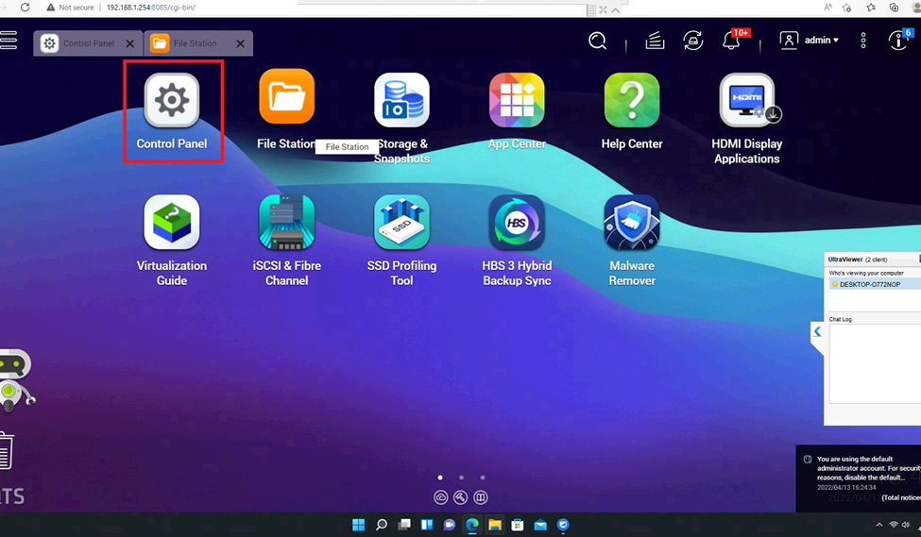Launch iSCSI & Fibre Channel
Image resolution: width=921 pixels, height=537 pixels.
click(x=286, y=223)
